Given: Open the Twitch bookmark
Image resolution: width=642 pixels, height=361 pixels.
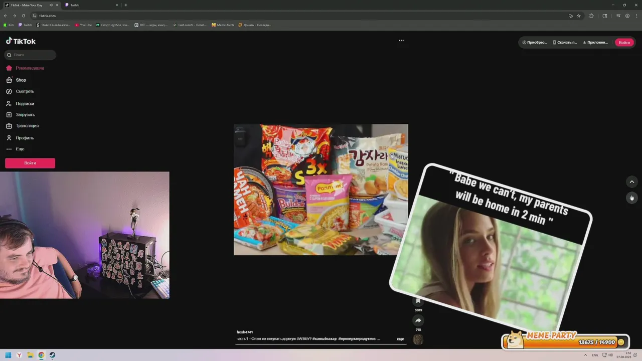Looking at the screenshot, I should [25, 25].
